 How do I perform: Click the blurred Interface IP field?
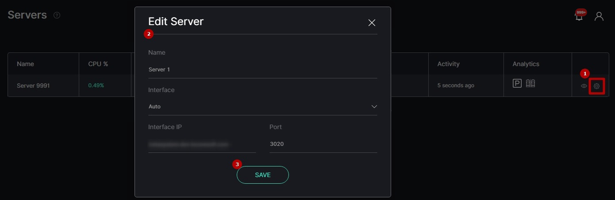(202, 144)
